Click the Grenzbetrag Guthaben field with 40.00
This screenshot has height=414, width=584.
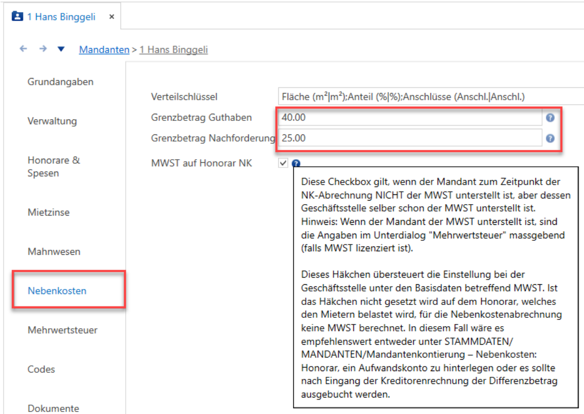[x=410, y=118]
